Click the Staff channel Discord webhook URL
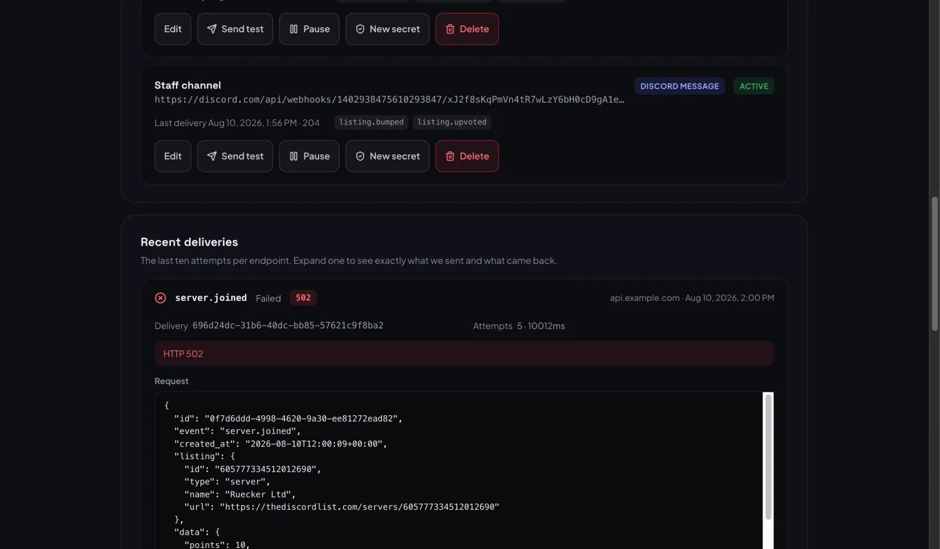The height and width of the screenshot is (549, 940). click(390, 100)
